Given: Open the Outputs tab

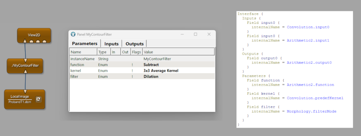Looking at the screenshot, I should pos(134,44).
